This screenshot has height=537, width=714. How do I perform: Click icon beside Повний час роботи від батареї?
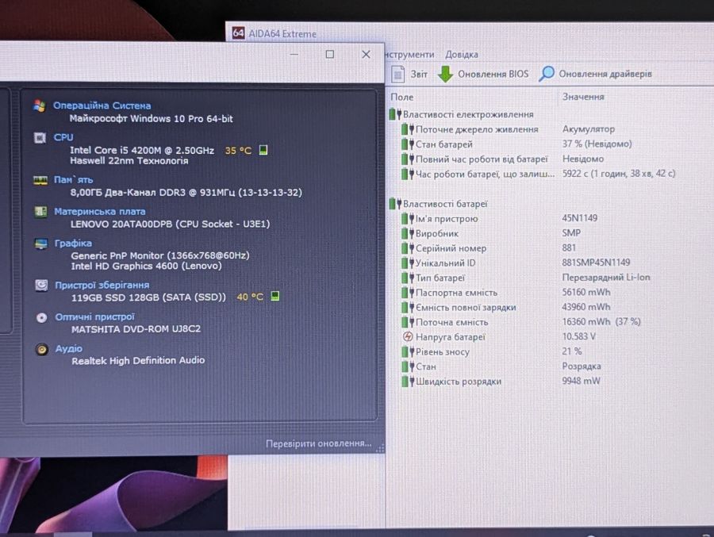pos(408,159)
